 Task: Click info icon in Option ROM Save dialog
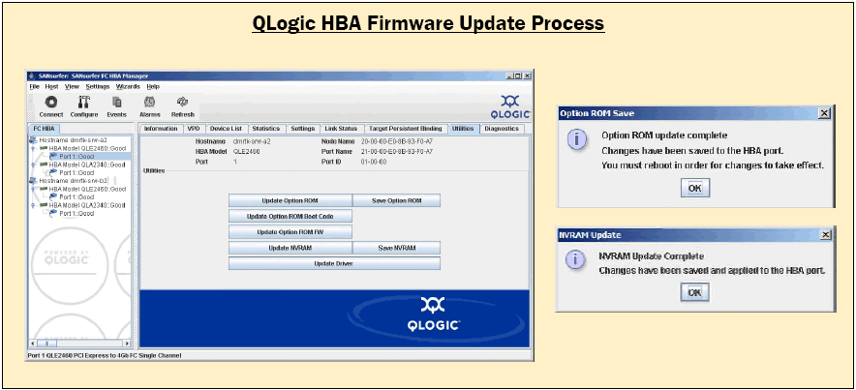[x=577, y=140]
